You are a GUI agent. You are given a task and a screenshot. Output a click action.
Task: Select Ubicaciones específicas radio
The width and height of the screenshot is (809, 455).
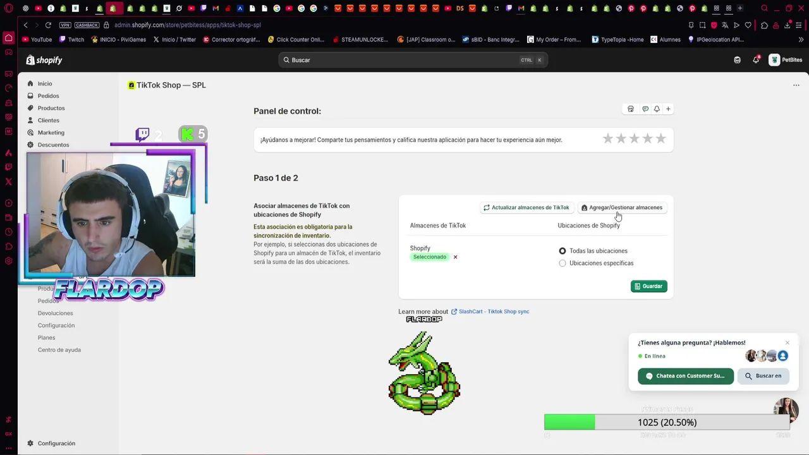point(563,263)
